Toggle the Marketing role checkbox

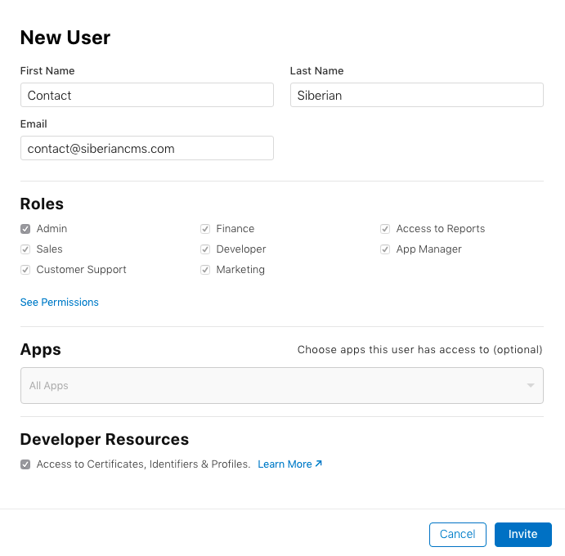coord(205,270)
